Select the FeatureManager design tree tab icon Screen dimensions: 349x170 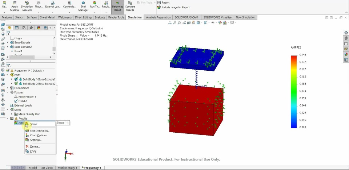click(9, 28)
